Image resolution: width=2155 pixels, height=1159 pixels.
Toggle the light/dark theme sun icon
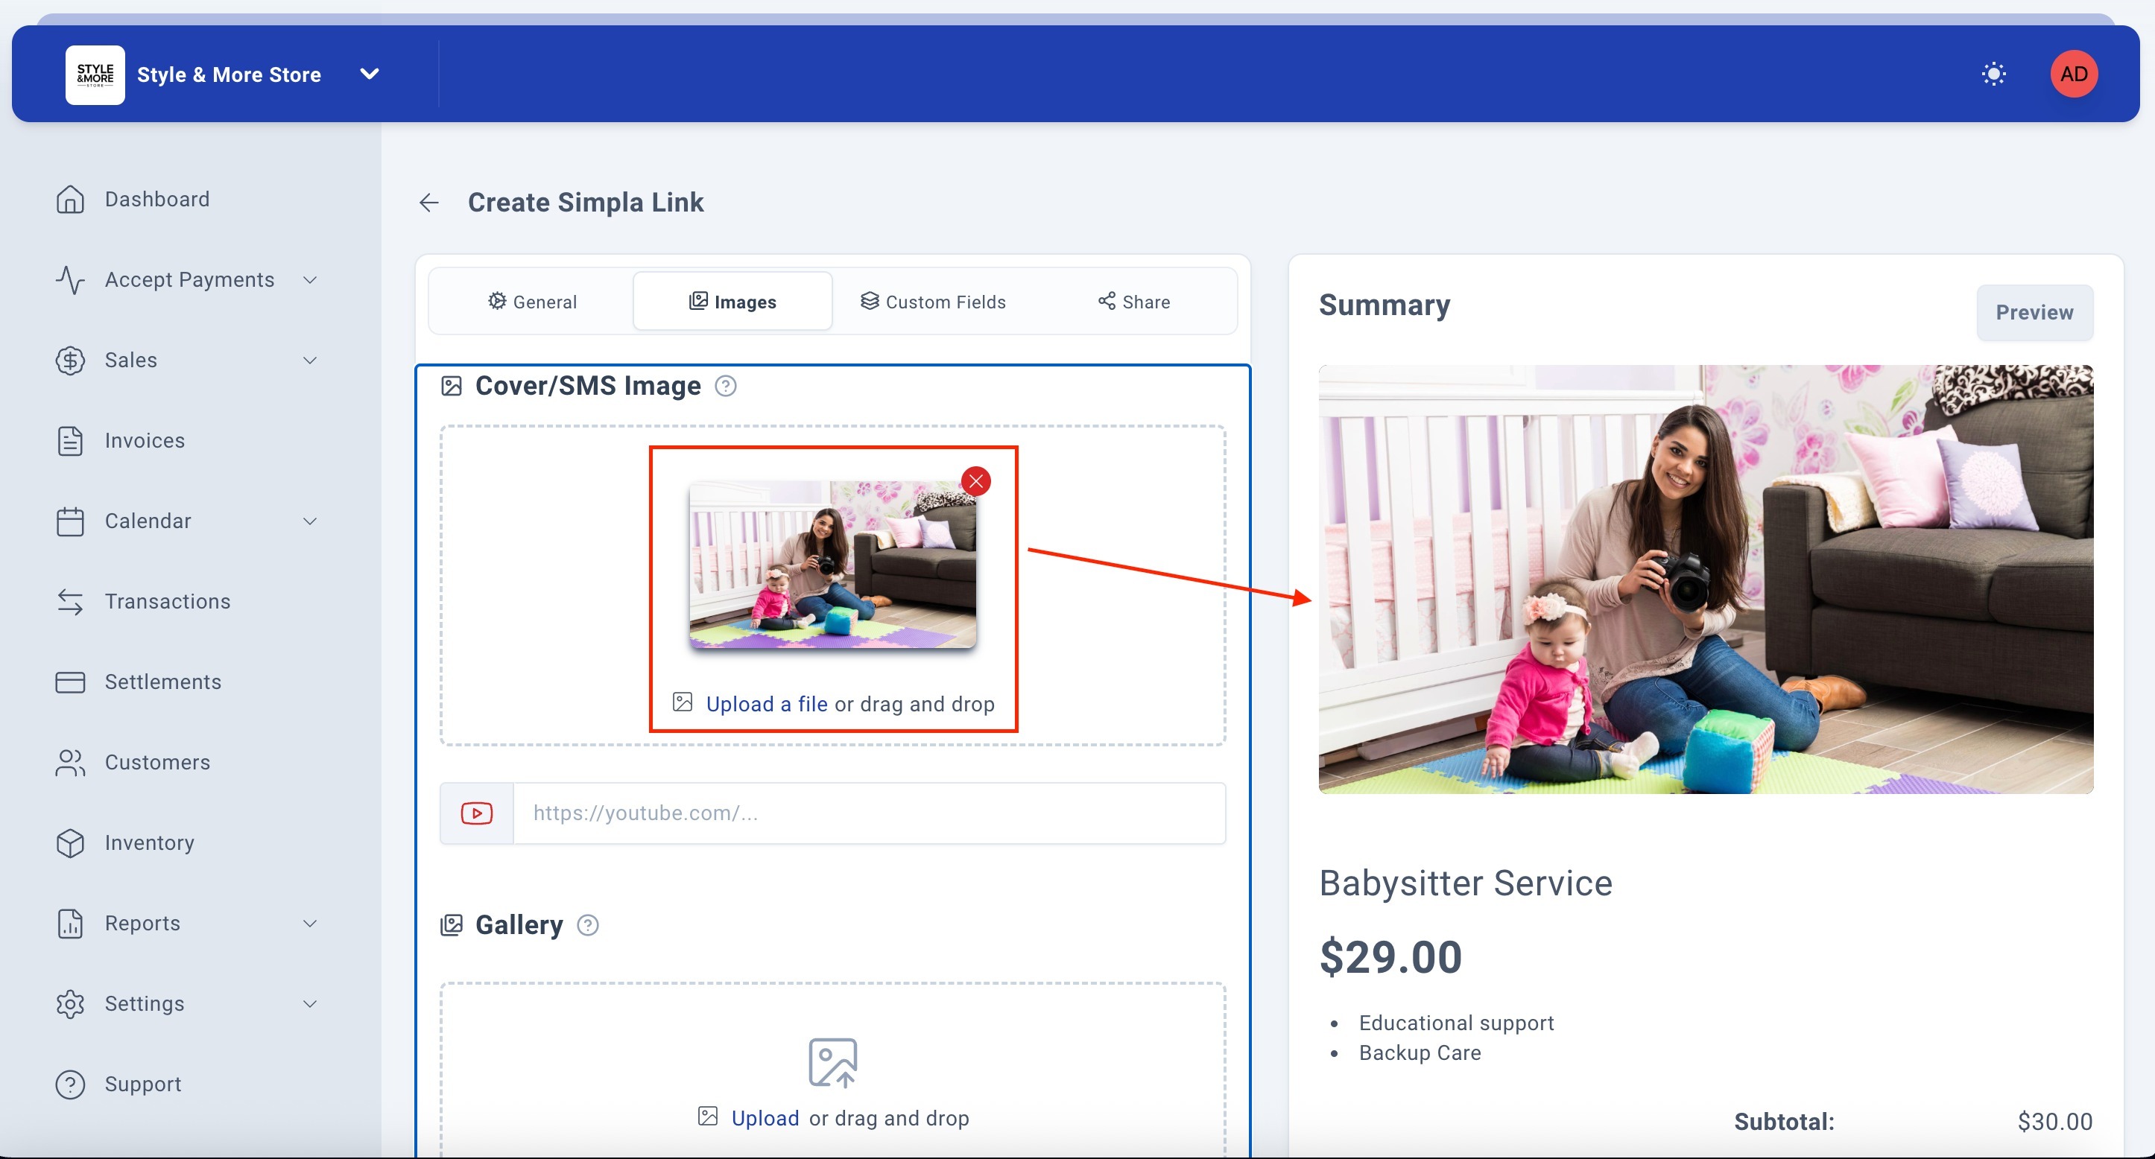coord(1993,74)
